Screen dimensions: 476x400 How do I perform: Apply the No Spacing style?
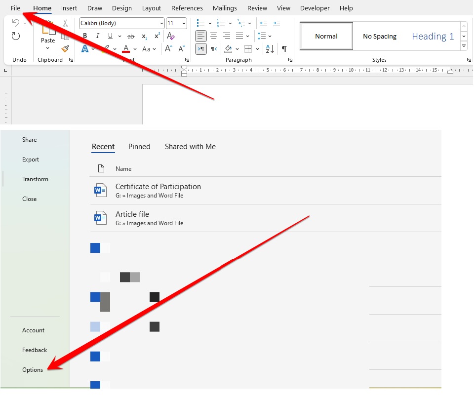379,36
